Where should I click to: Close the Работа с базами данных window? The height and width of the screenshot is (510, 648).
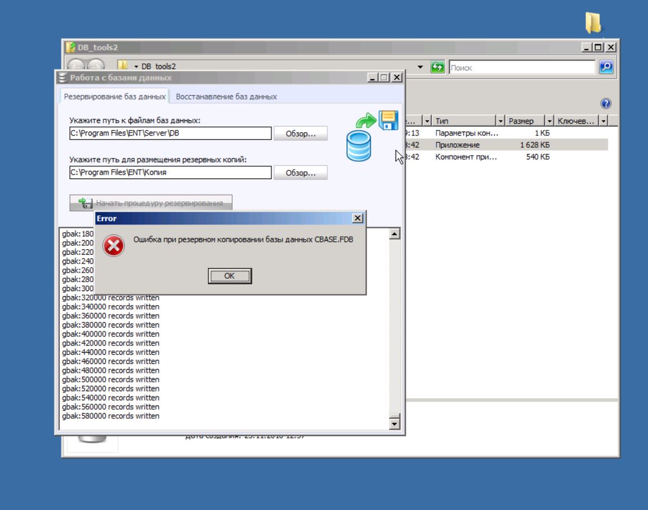click(x=397, y=77)
